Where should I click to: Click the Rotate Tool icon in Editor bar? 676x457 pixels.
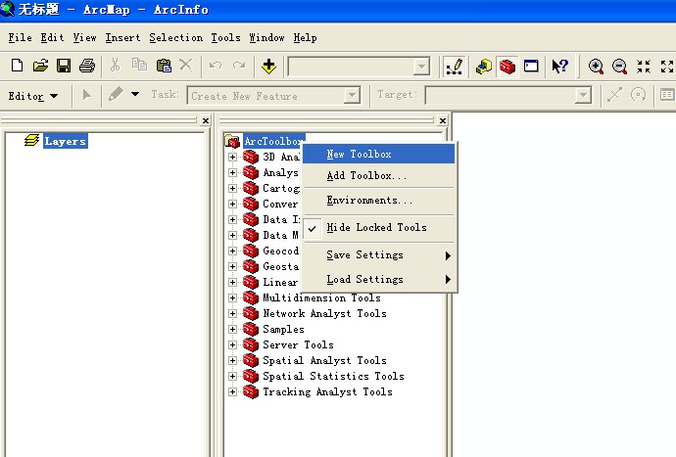(639, 95)
